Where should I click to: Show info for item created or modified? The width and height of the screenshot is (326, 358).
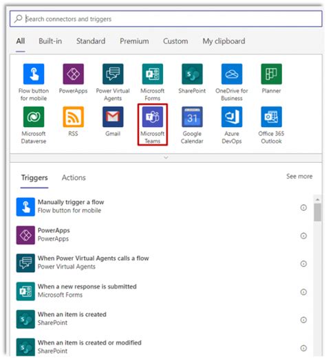(x=303, y=348)
